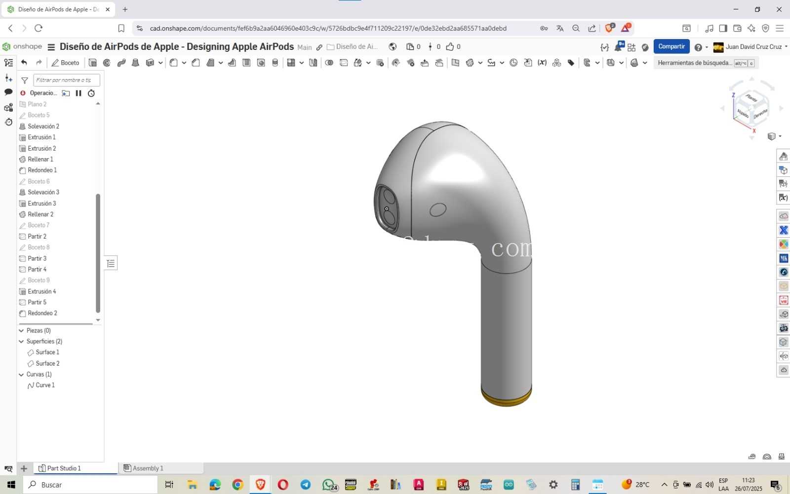790x494 pixels.
Task: Open Juan David Cruz Cruz account menu
Action: click(750, 47)
